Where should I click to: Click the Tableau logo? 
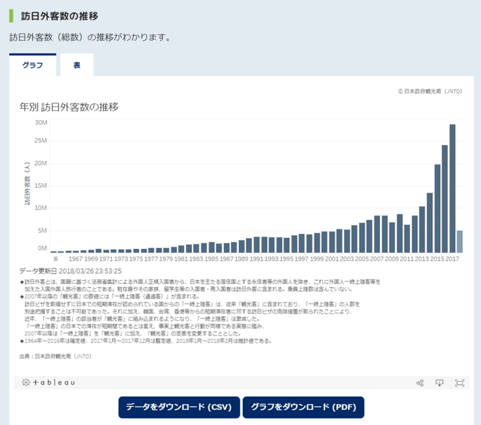tap(49, 383)
